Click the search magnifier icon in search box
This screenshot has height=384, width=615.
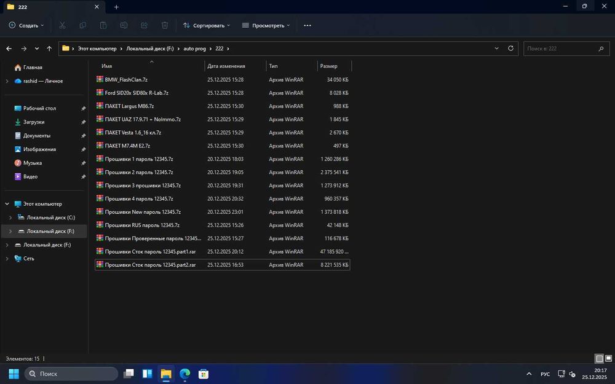click(x=601, y=49)
